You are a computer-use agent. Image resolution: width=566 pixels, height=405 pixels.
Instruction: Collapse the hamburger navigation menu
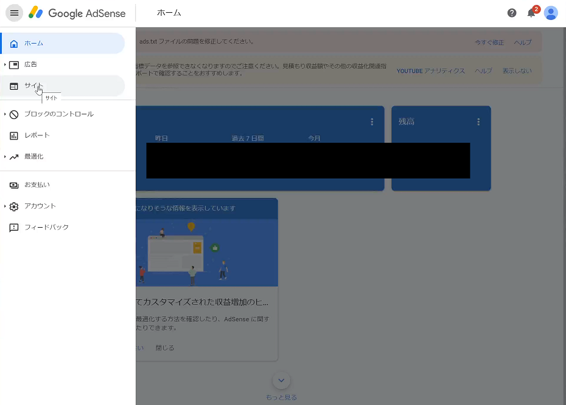pyautogui.click(x=14, y=13)
